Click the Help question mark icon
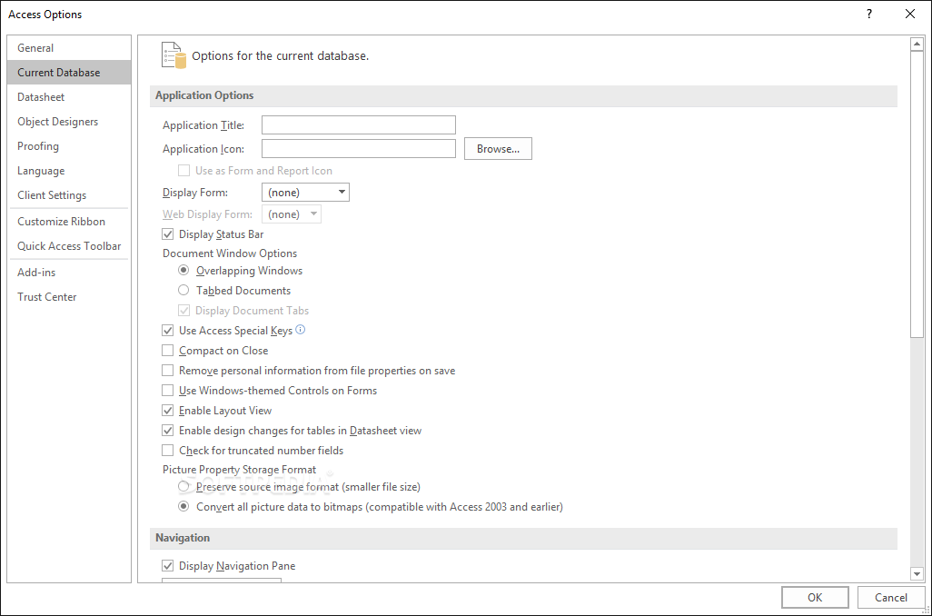 tap(869, 14)
